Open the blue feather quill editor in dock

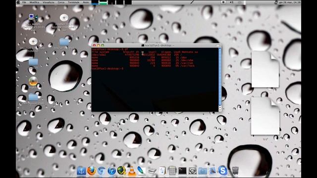click(142, 171)
